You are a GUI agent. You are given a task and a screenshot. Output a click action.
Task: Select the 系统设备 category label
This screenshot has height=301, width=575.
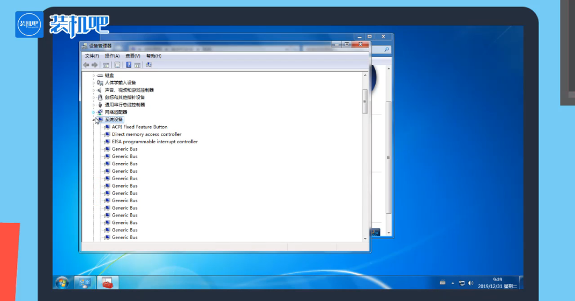click(114, 119)
